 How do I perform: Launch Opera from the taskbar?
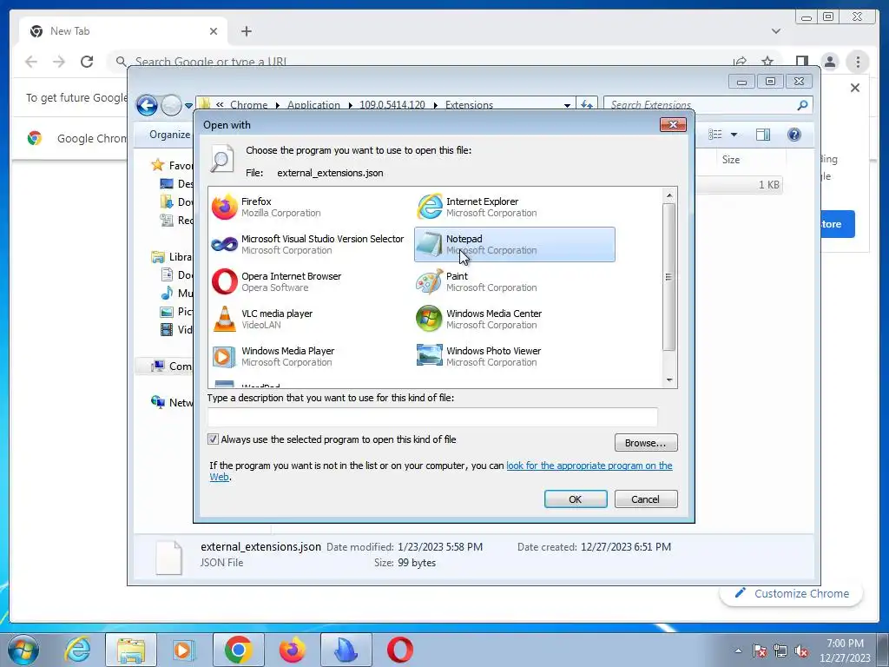(400, 650)
